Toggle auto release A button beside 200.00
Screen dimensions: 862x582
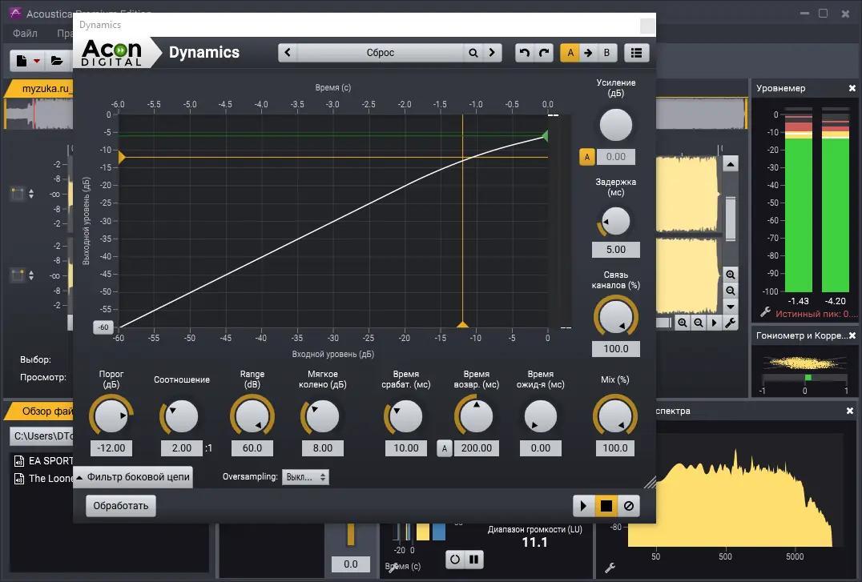click(444, 448)
